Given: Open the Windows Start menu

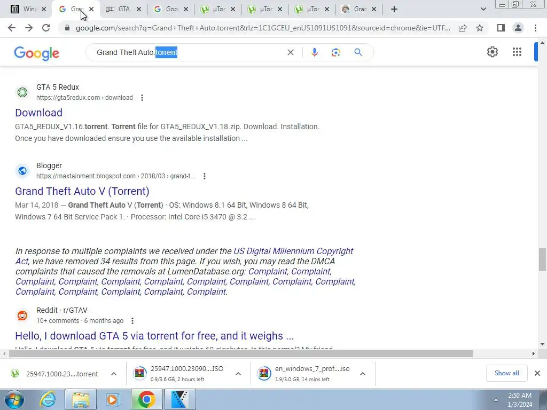Looking at the screenshot, I should click(x=14, y=399).
